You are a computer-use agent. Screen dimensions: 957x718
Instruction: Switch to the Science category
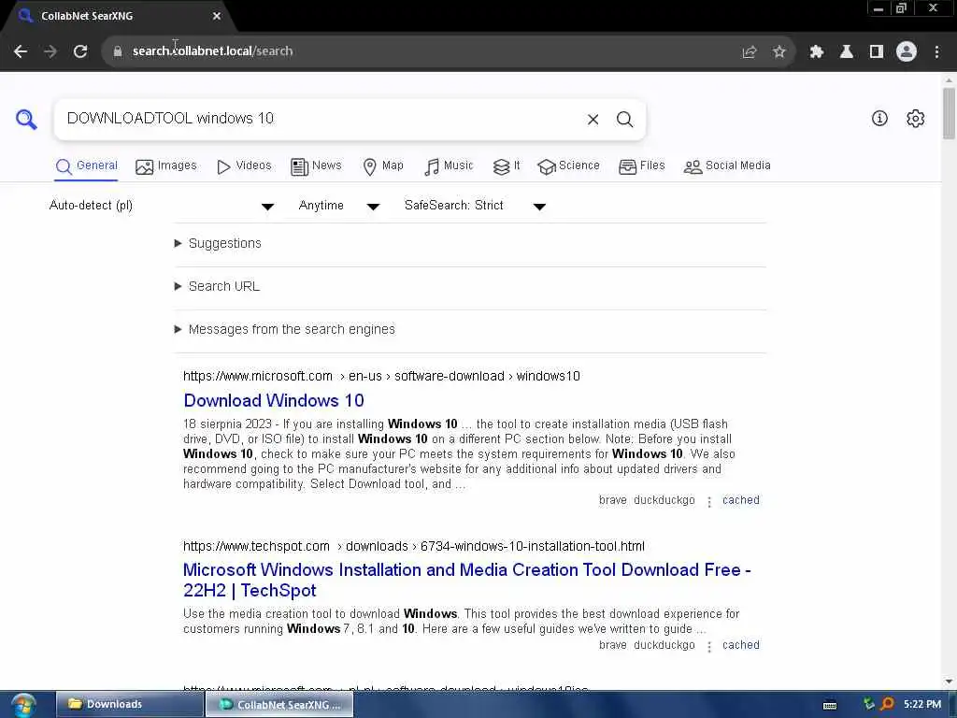(x=568, y=166)
